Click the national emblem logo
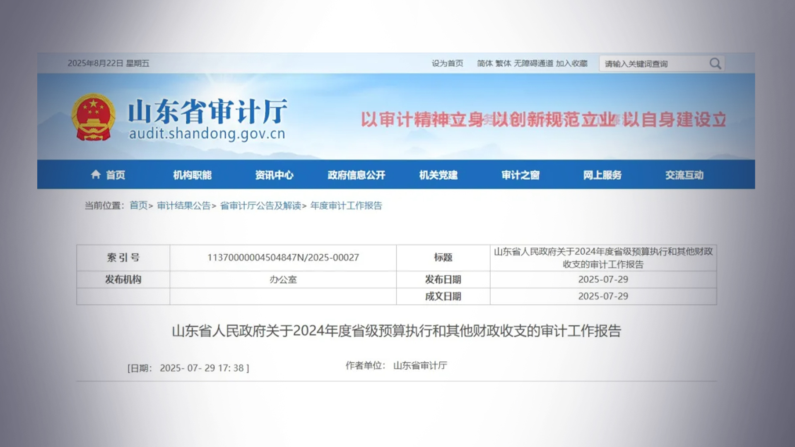Screen dimensions: 795x447 tap(93, 117)
